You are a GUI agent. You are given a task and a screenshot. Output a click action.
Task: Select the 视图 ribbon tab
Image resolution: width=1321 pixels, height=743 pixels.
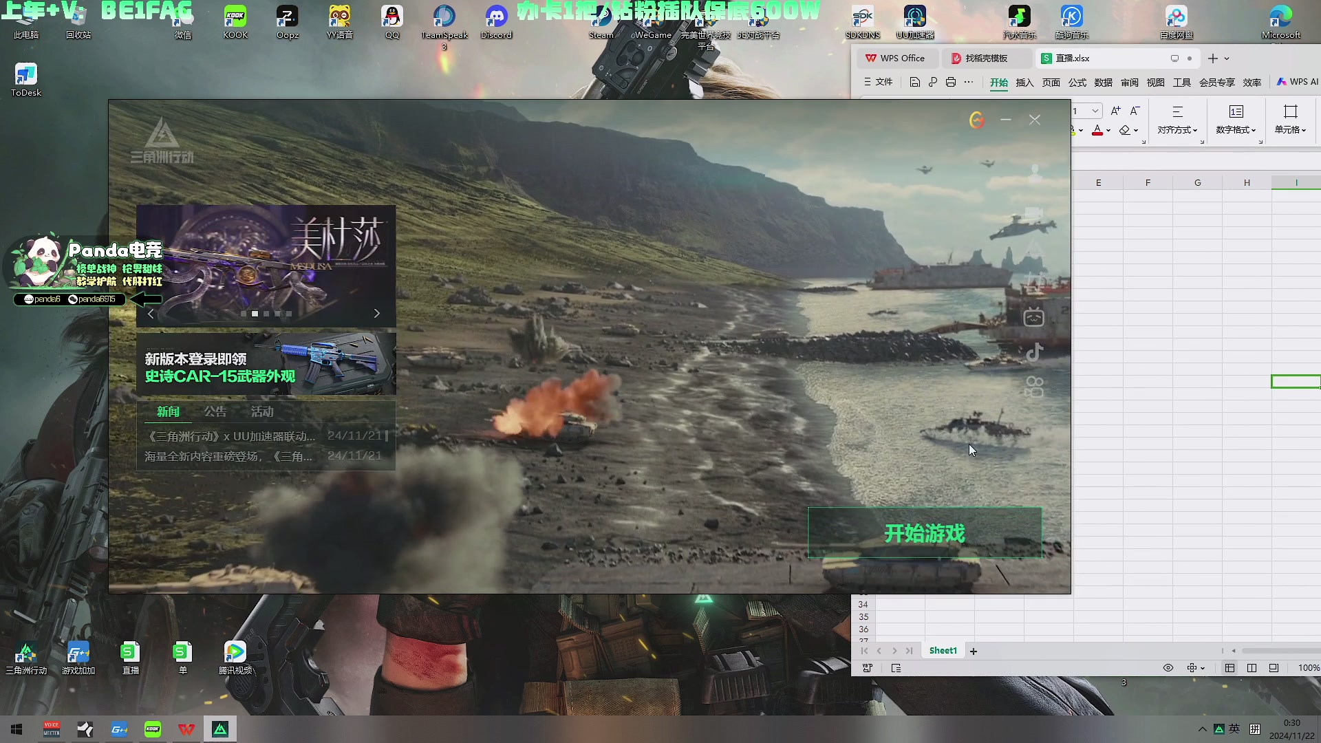click(1155, 83)
